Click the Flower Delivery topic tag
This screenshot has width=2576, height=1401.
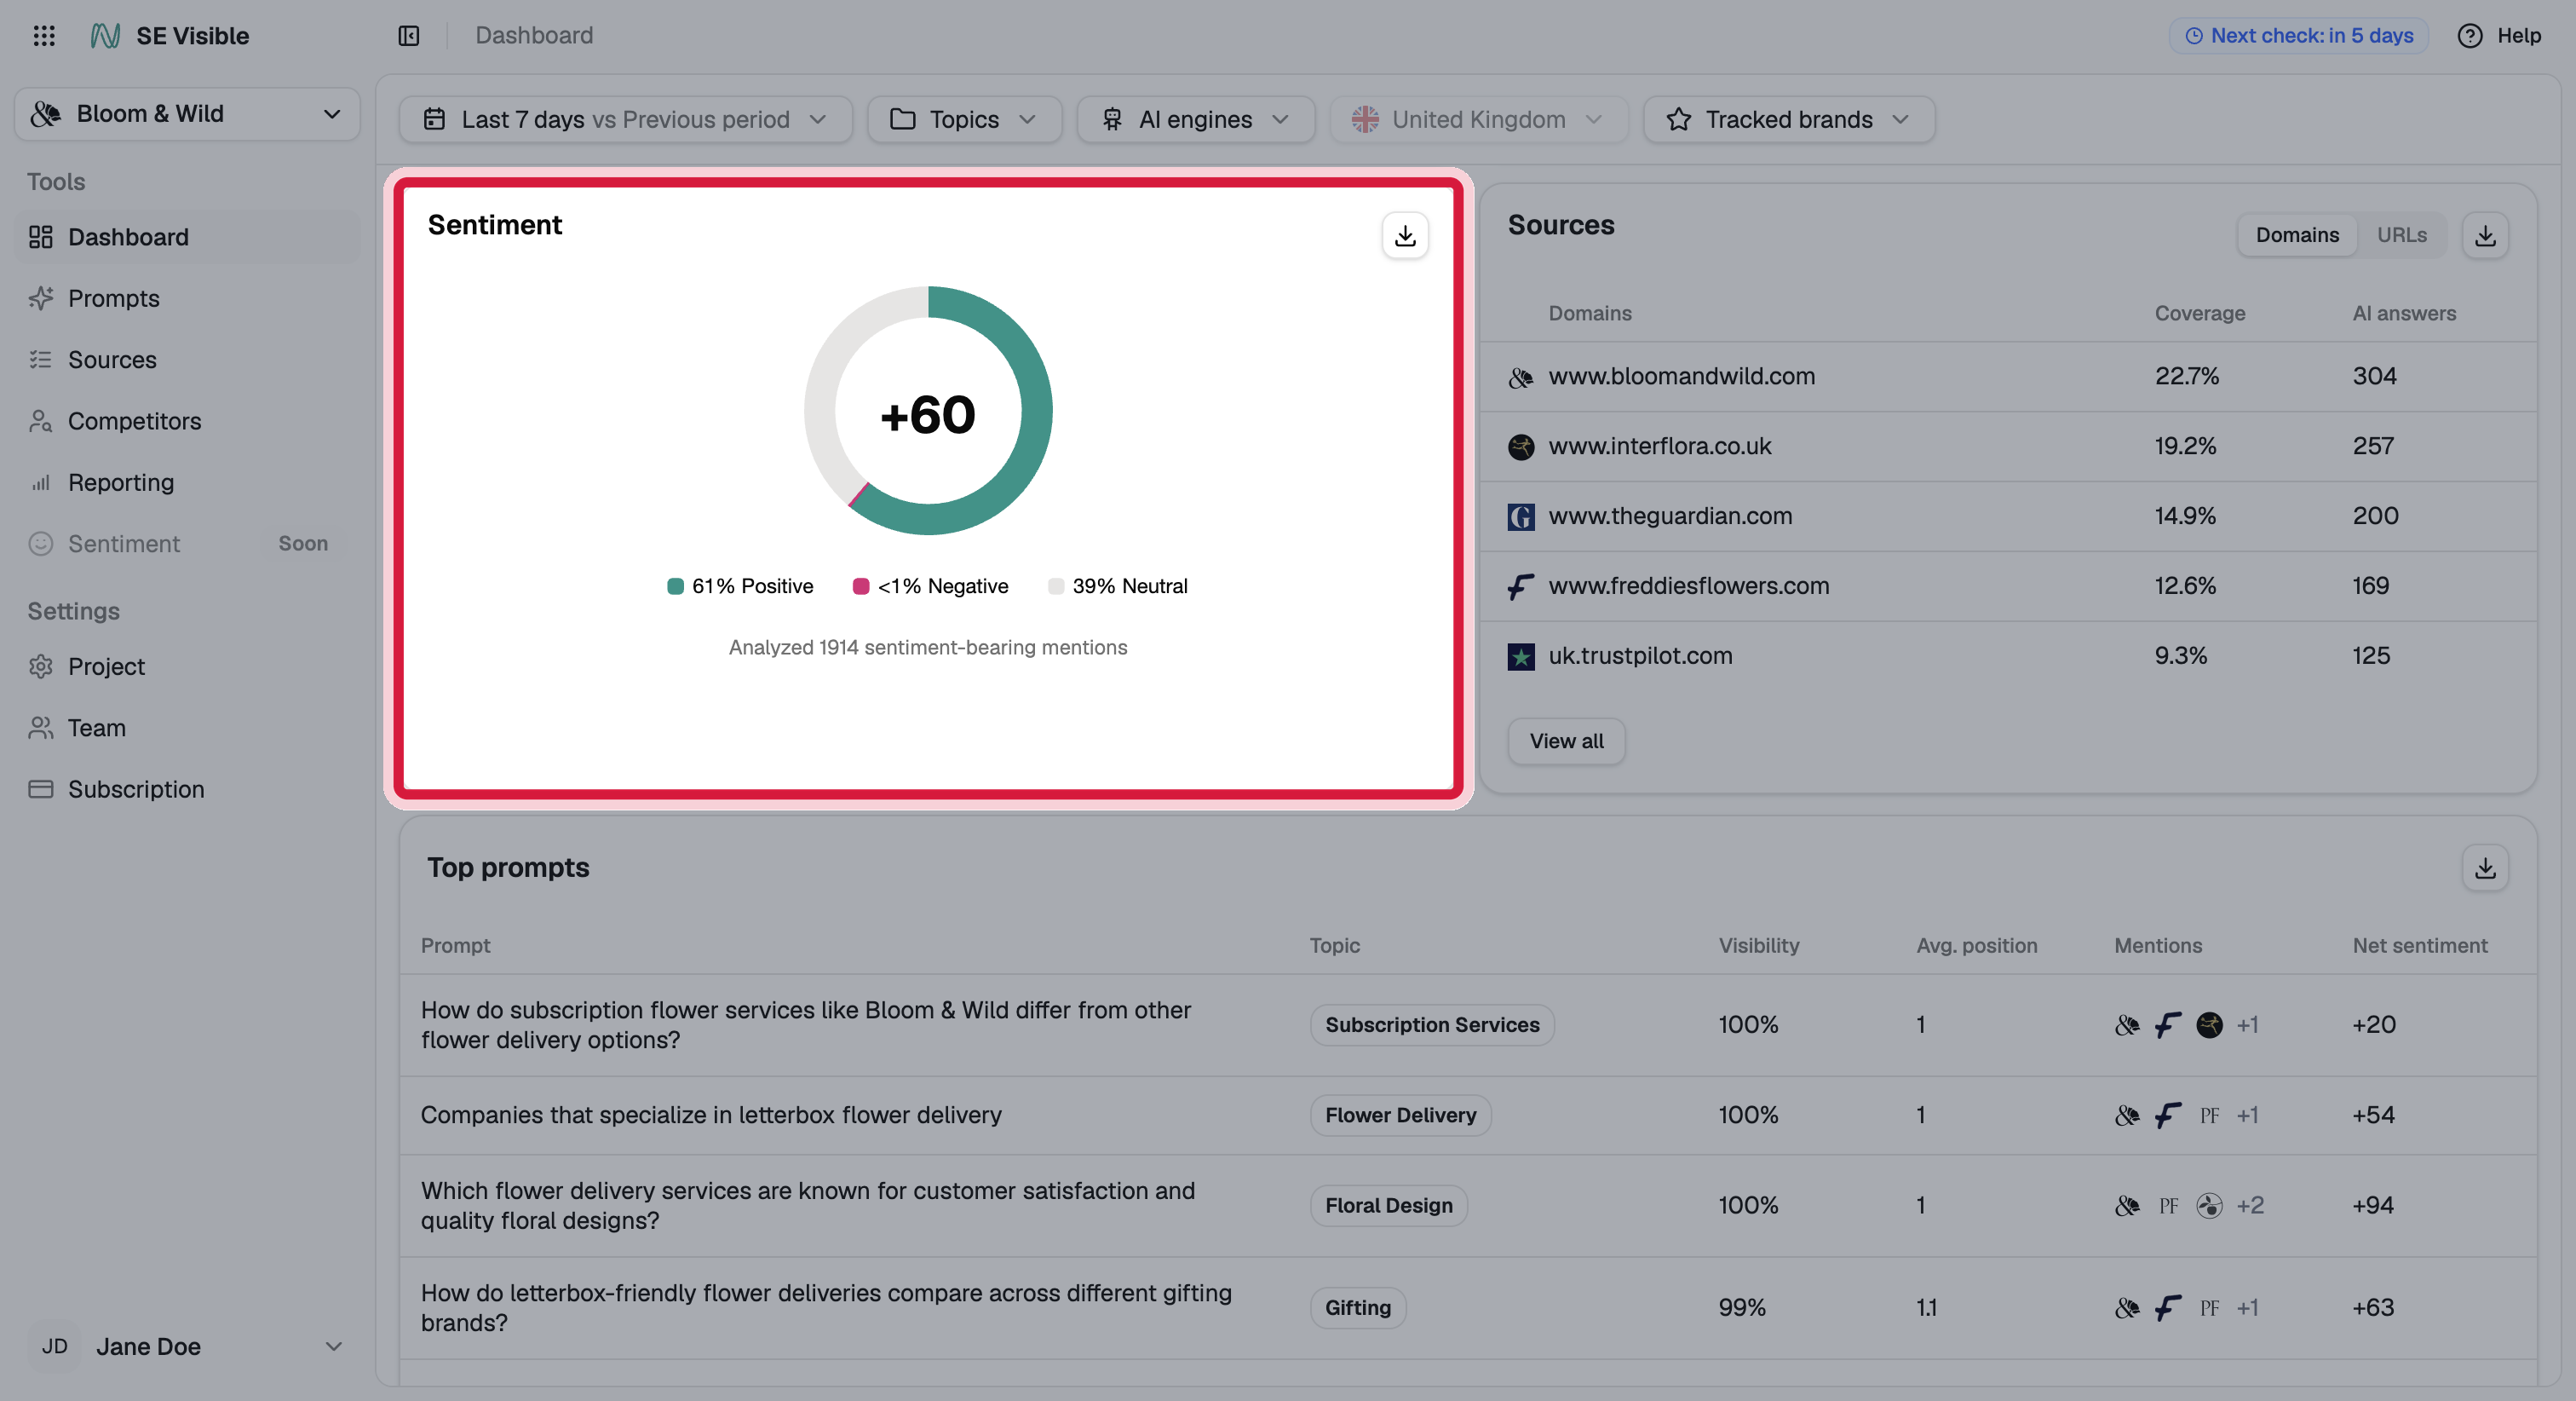pyautogui.click(x=1400, y=1115)
